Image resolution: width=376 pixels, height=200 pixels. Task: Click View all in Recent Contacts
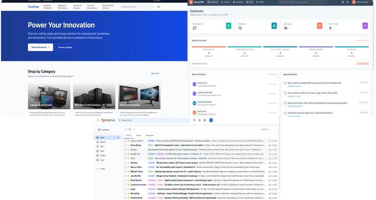pyautogui.click(x=273, y=74)
